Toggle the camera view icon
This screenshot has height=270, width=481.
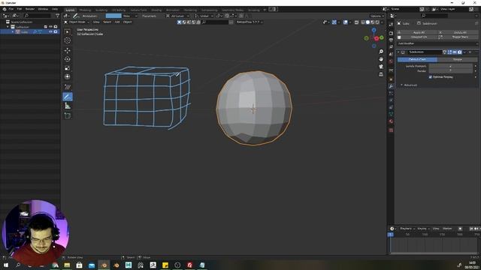(x=381, y=67)
